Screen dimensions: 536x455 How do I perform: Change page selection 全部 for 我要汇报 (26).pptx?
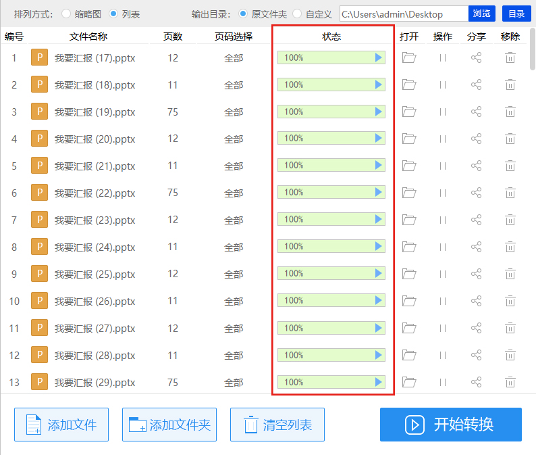pyautogui.click(x=234, y=302)
